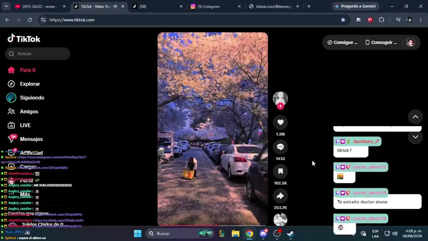The width and height of the screenshot is (428, 241).
Task: Open the comments bubble showing 1435
Action: (280, 147)
